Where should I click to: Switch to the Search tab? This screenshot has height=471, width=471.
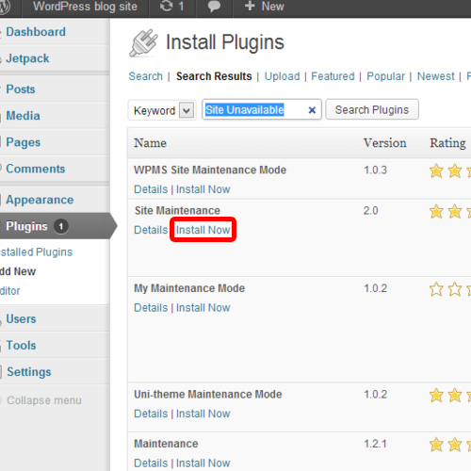coord(146,76)
